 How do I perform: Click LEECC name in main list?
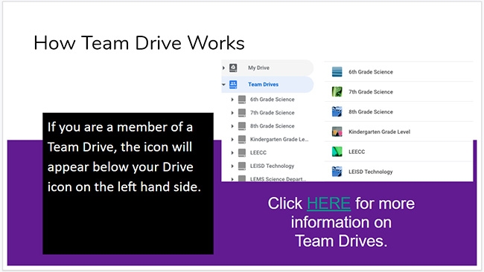(357, 152)
